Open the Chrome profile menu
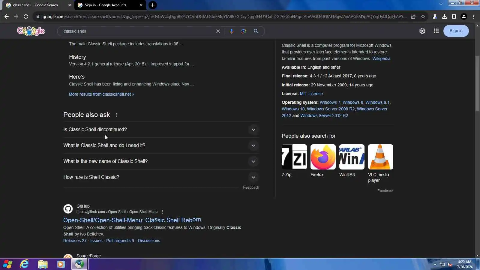Viewport: 480px width, 270px height. click(x=464, y=16)
